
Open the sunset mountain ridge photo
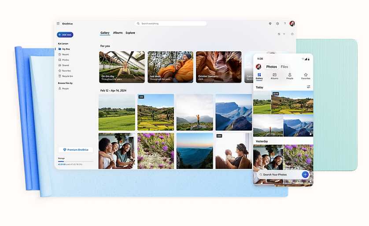[x=195, y=151]
